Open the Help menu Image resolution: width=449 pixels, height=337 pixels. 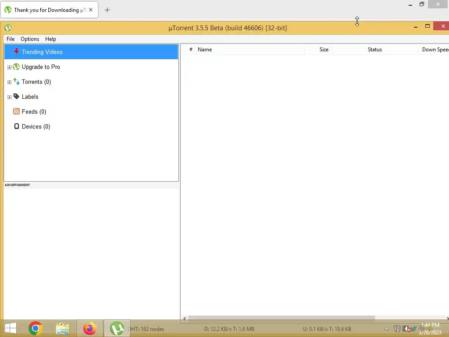pos(51,39)
